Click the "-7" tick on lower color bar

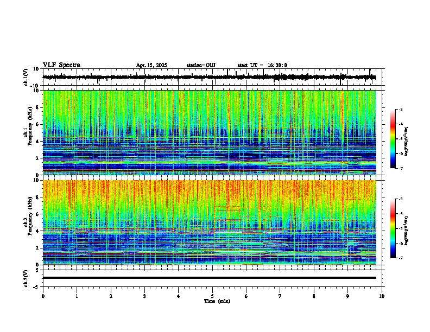(x=401, y=258)
